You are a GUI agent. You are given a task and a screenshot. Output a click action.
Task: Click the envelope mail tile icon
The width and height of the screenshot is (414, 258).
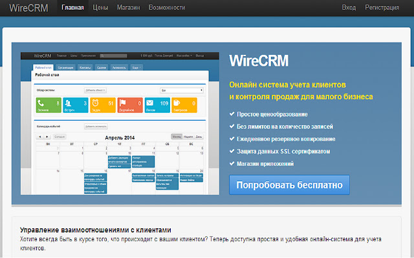pyautogui.click(x=149, y=103)
